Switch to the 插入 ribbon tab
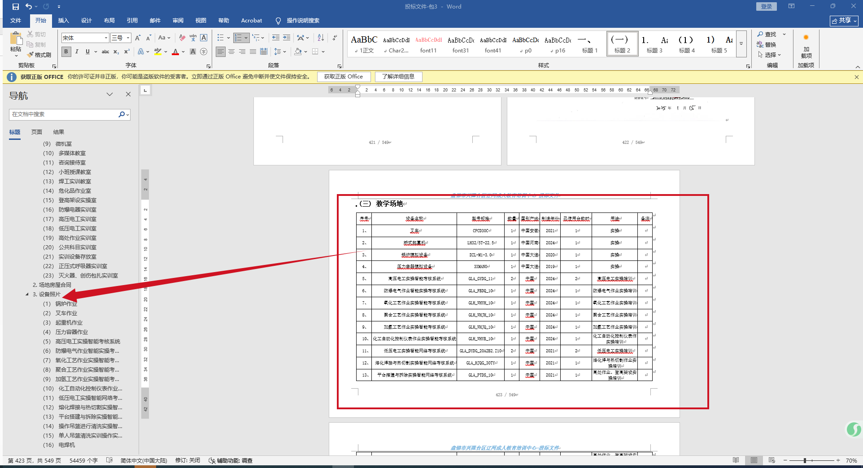The width and height of the screenshot is (863, 468). (64, 21)
